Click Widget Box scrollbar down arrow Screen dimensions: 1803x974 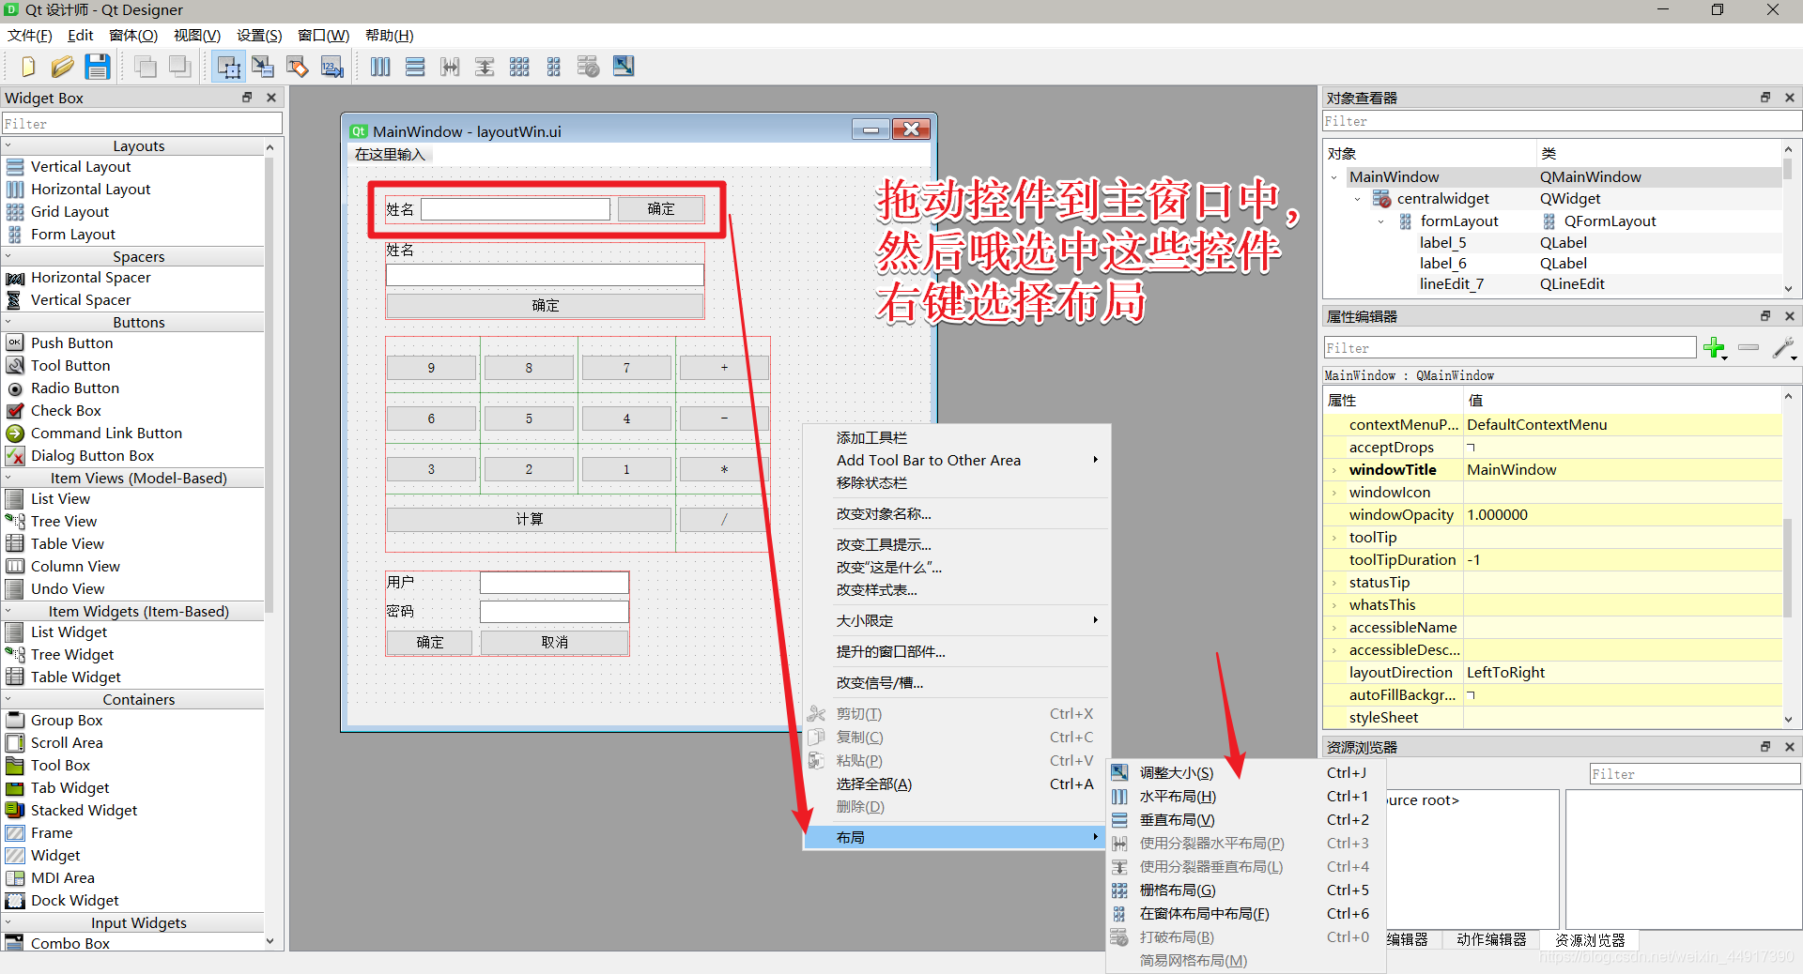point(270,941)
